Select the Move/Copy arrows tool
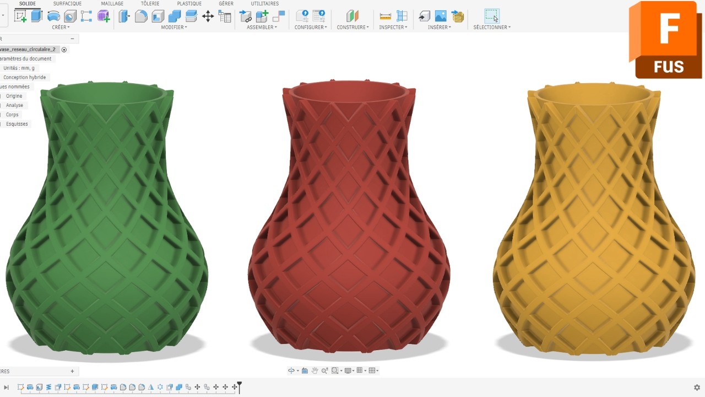 pos(208,16)
